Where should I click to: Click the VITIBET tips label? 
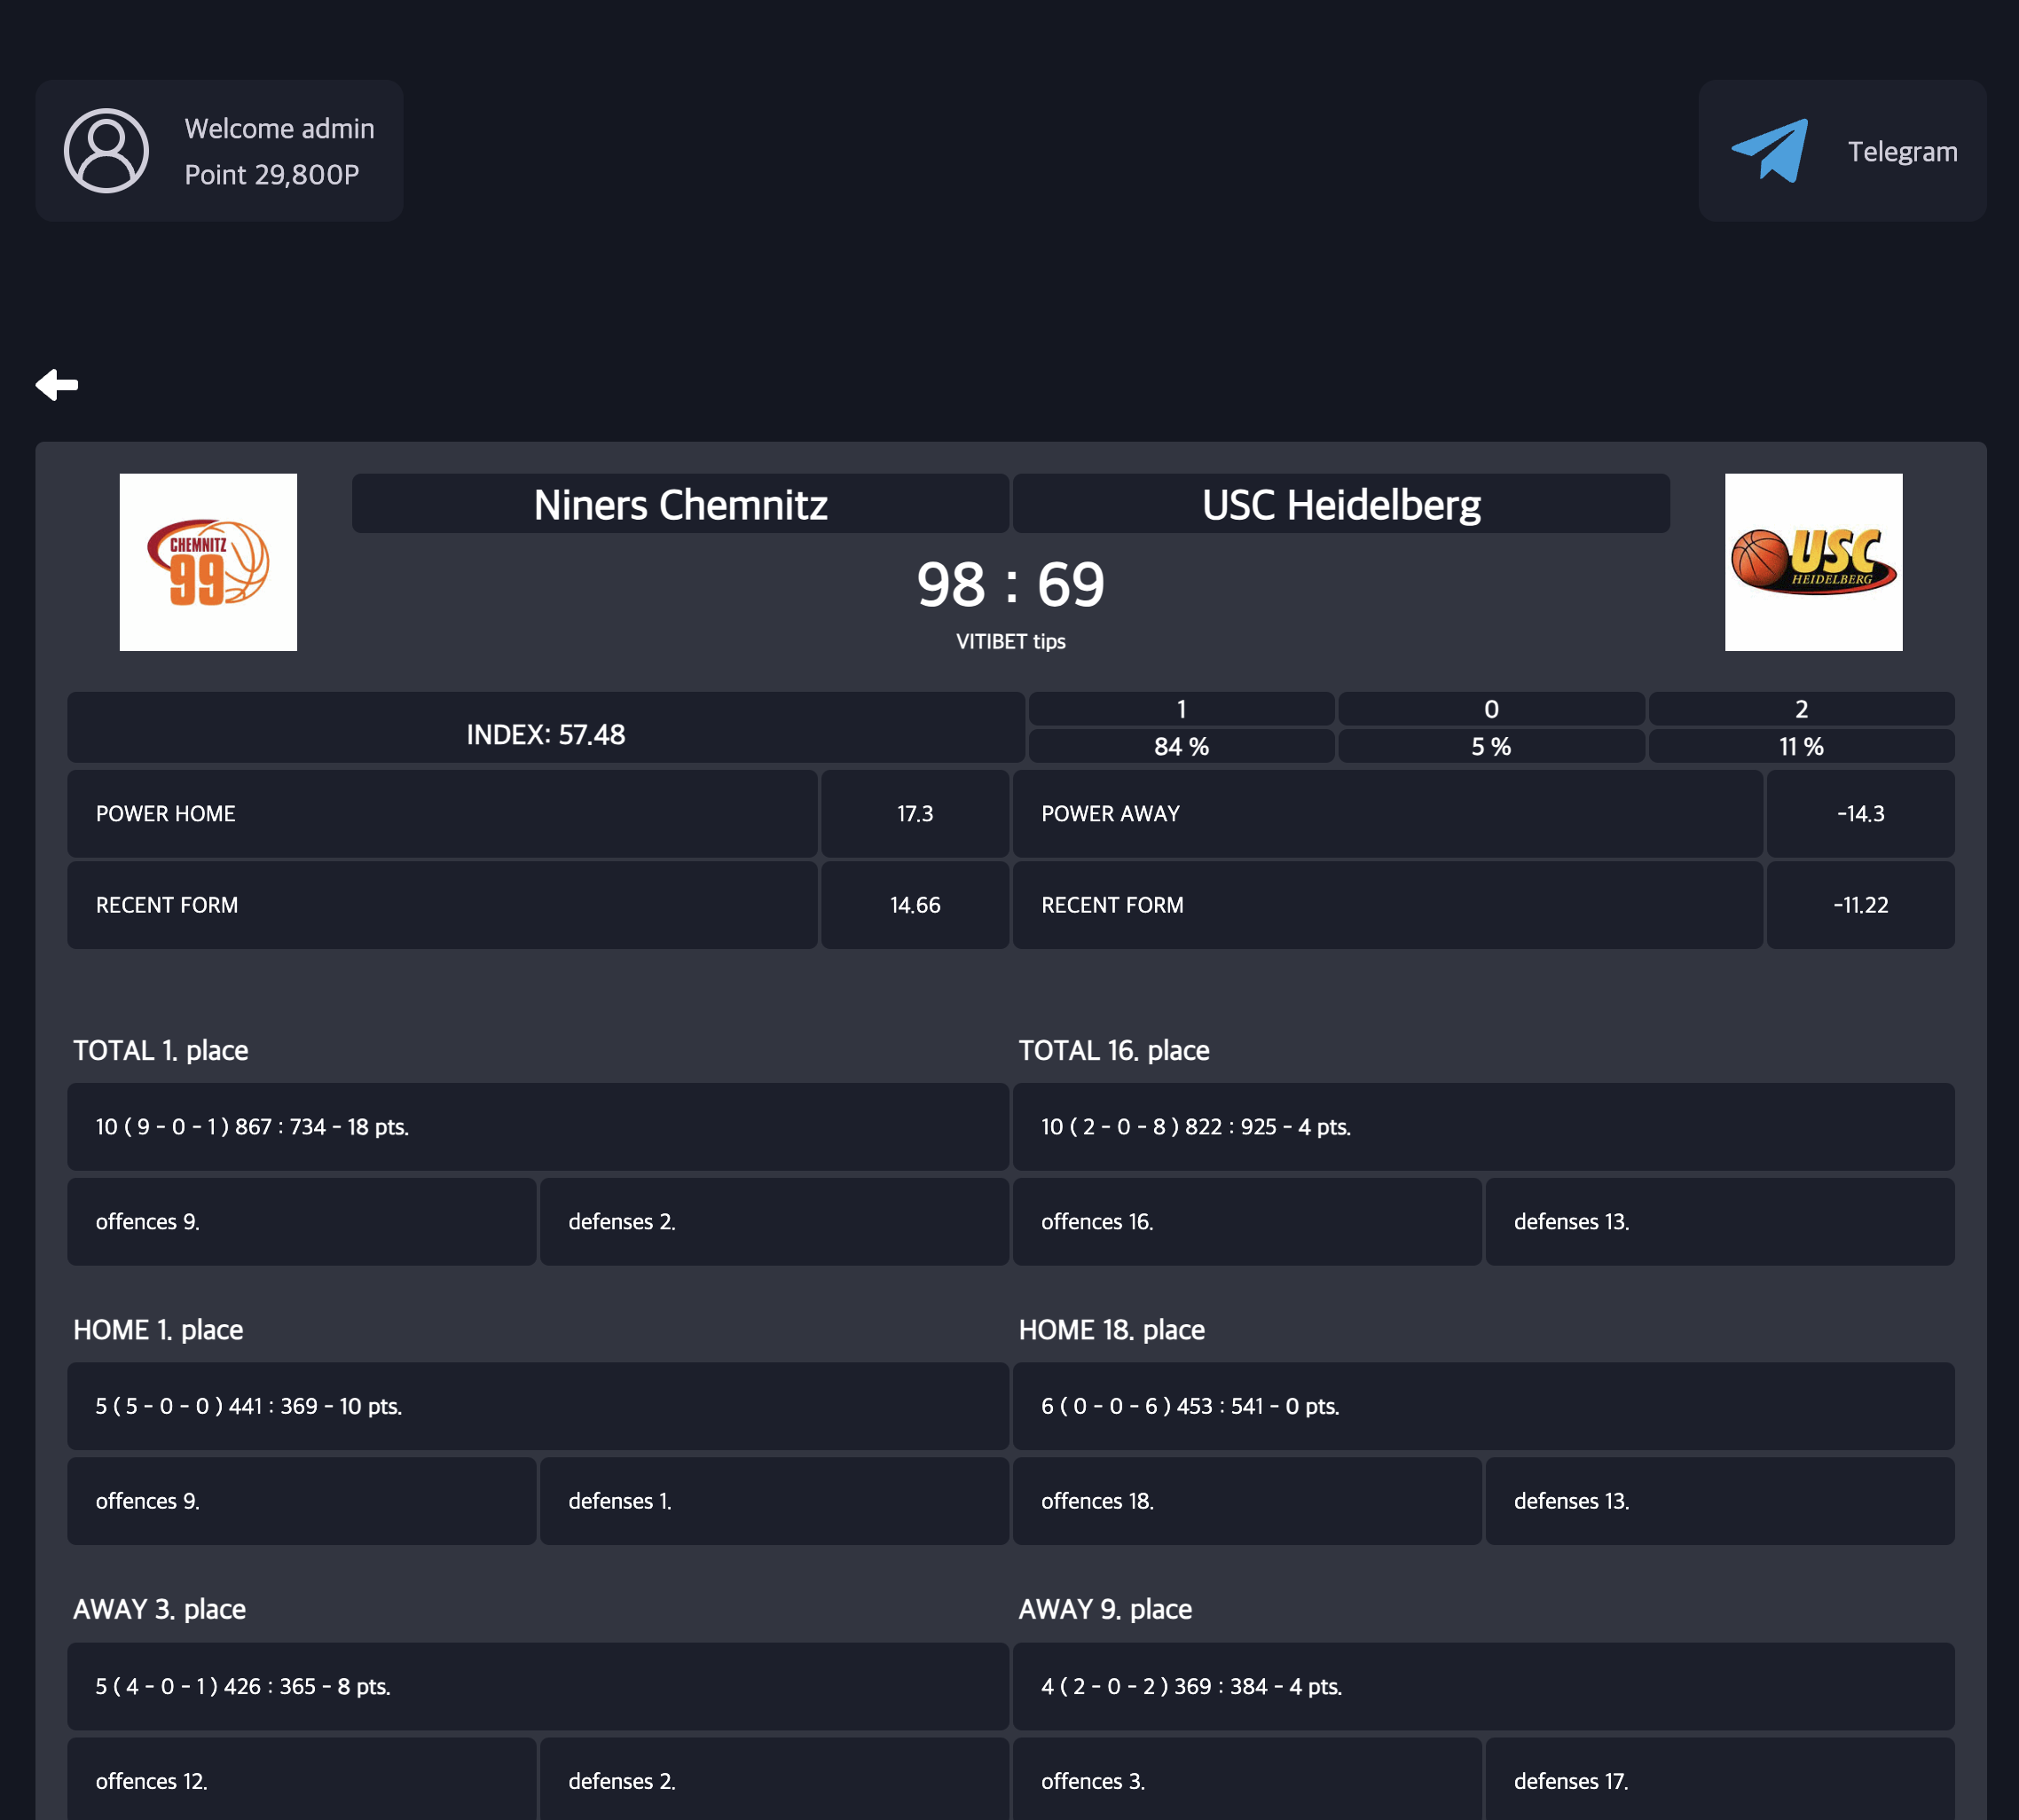[x=1010, y=642]
